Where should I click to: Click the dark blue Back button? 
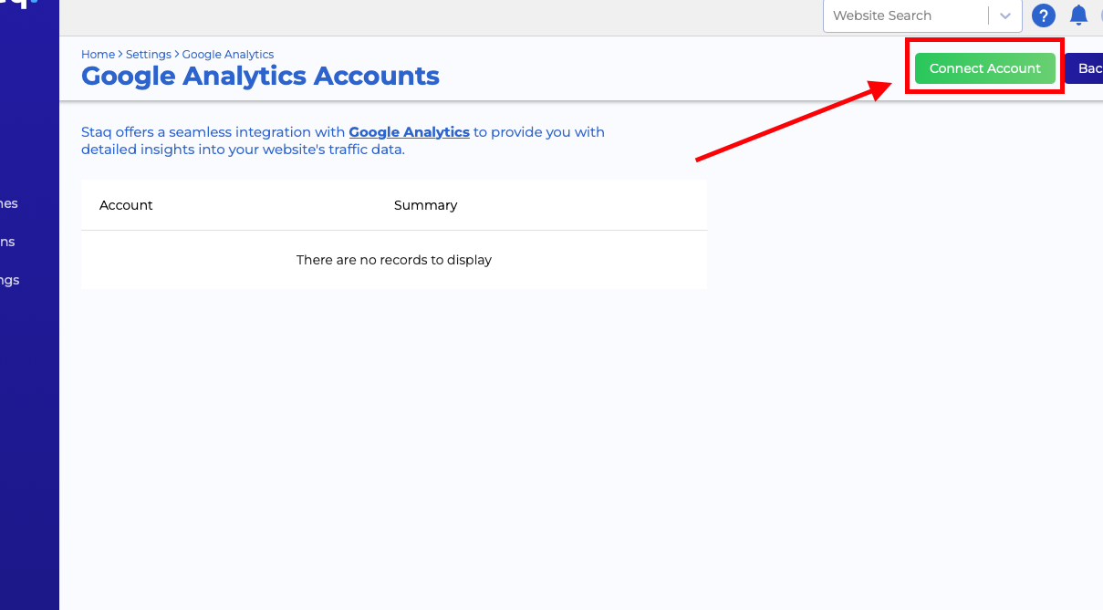coord(1086,68)
